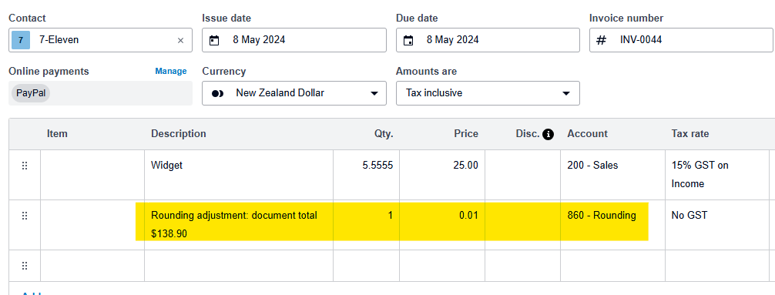Viewport: 775px width, 295px height.
Task: Click the Manage online payments link
Action: click(x=171, y=71)
